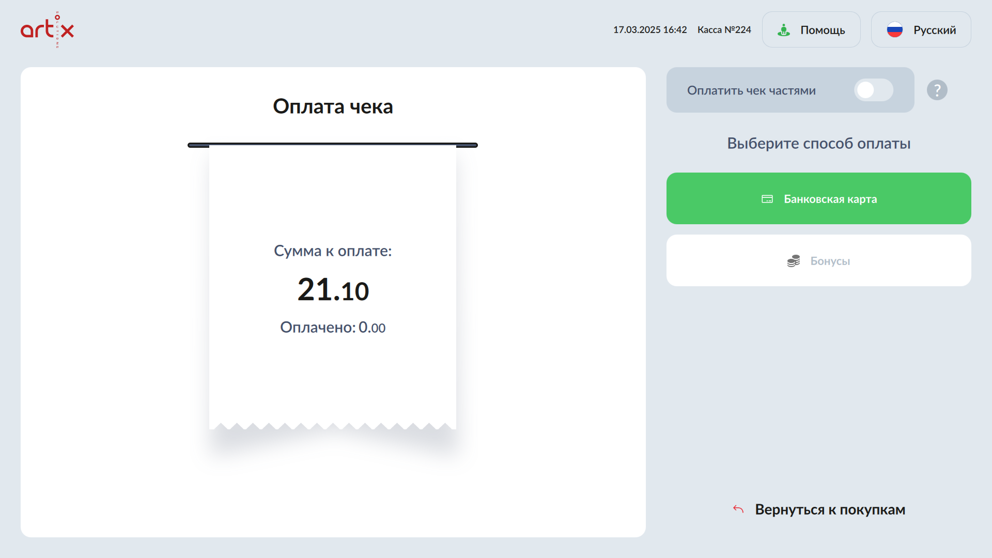The image size is (992, 558).
Task: Click the Оплачено: 0.00 text
Action: pos(333,328)
